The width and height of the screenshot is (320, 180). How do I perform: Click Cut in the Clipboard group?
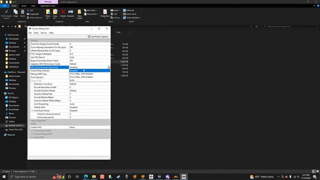30,10
